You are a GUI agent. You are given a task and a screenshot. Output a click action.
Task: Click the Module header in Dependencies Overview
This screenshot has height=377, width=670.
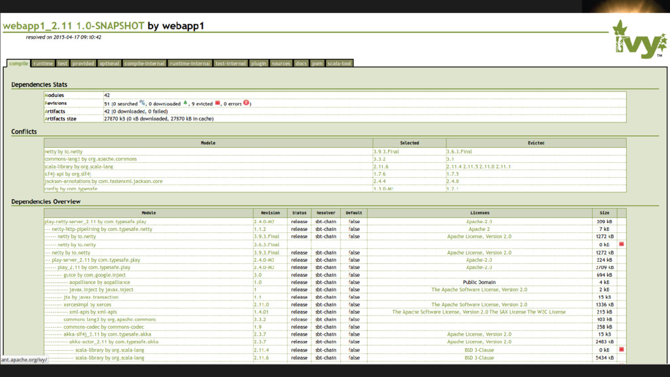click(x=149, y=213)
